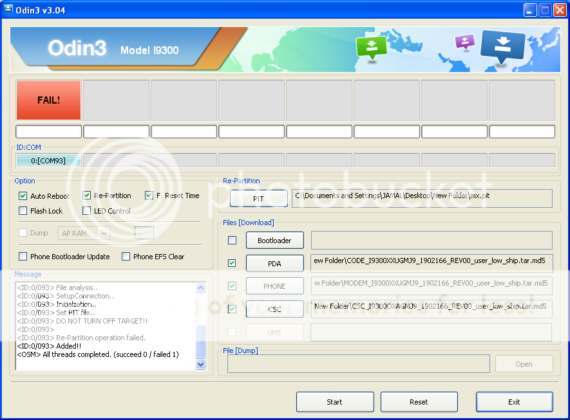This screenshot has width=570, height=420.
Task: Uncheck the Re-Partition option
Action: click(86, 196)
